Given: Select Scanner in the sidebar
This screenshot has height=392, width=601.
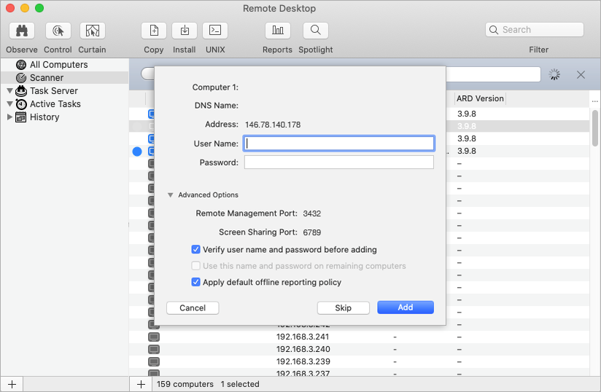Looking at the screenshot, I should point(47,78).
